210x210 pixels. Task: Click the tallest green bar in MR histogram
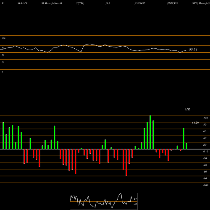(x=150, y=132)
